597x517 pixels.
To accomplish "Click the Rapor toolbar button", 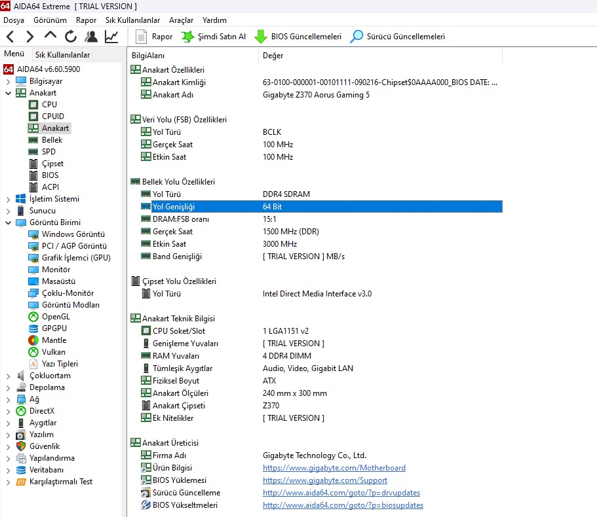I will [154, 37].
